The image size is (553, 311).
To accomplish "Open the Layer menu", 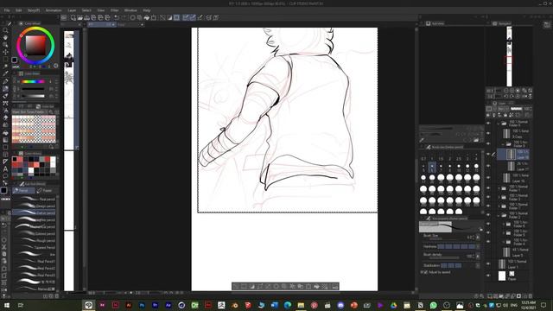I will click(72, 10).
